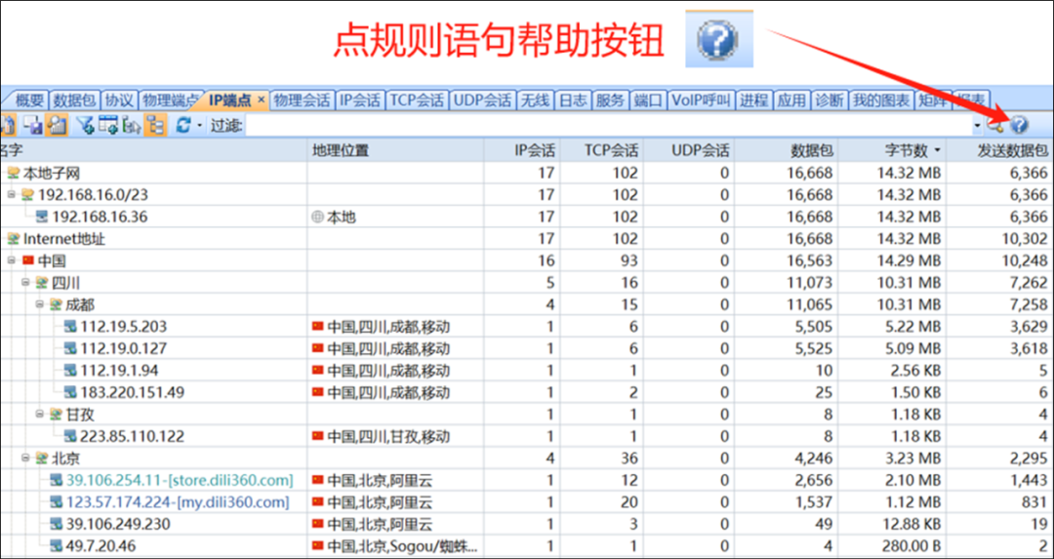Collapse the 四川 tree node
The height and width of the screenshot is (559, 1054).
26,282
